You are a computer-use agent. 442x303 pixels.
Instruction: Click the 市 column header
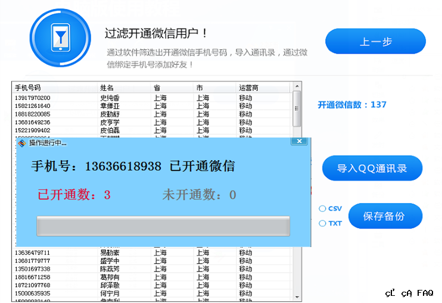pos(214,88)
